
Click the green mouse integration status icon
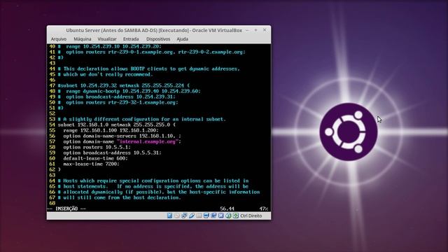[229, 216]
